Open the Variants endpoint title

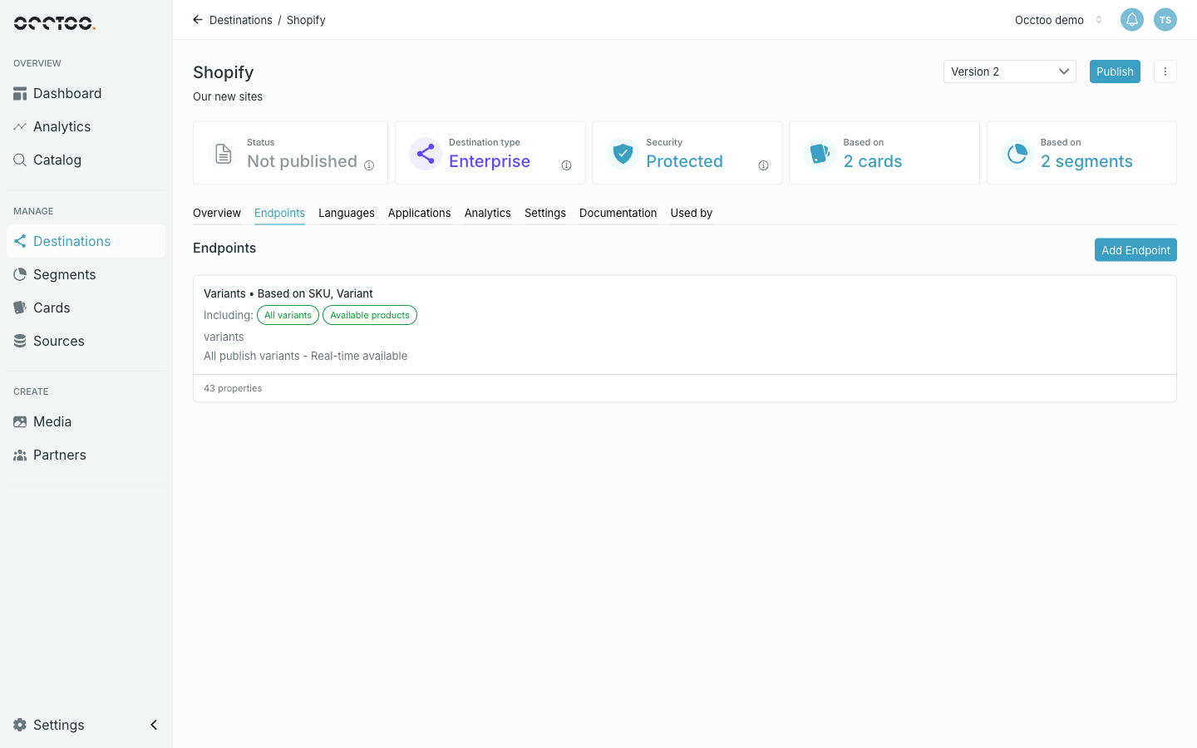[x=288, y=293]
